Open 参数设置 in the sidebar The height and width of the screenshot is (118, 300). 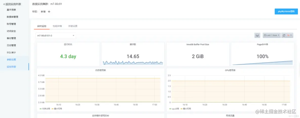(x=11, y=60)
